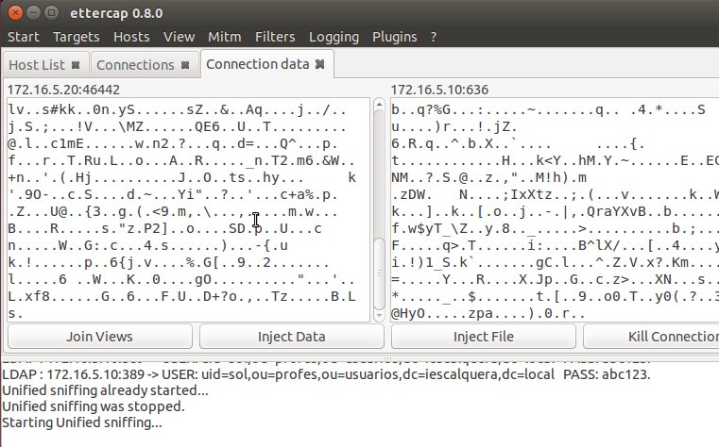Image resolution: width=719 pixels, height=447 pixels.
Task: Click 'Unified sniffing was stopped.' message
Action: point(94,406)
